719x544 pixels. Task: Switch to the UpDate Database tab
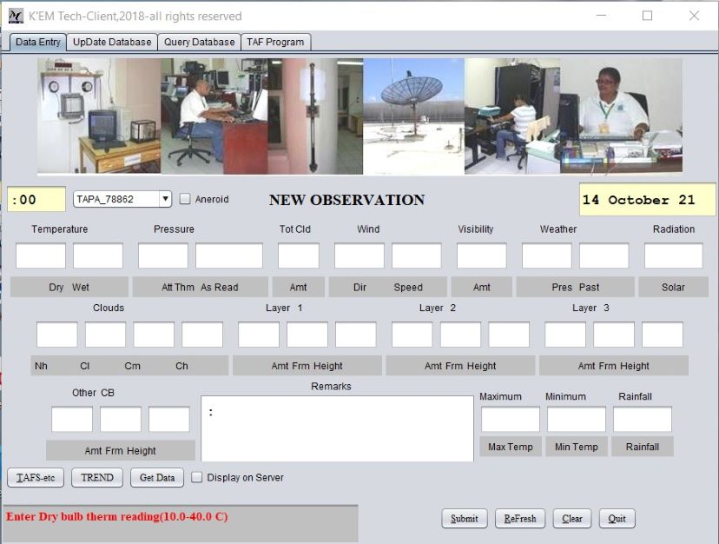(112, 43)
